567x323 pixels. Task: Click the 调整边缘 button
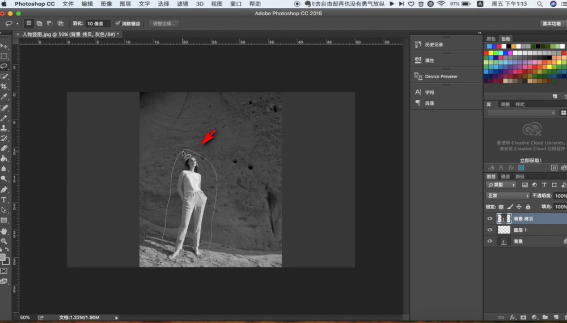tap(164, 23)
